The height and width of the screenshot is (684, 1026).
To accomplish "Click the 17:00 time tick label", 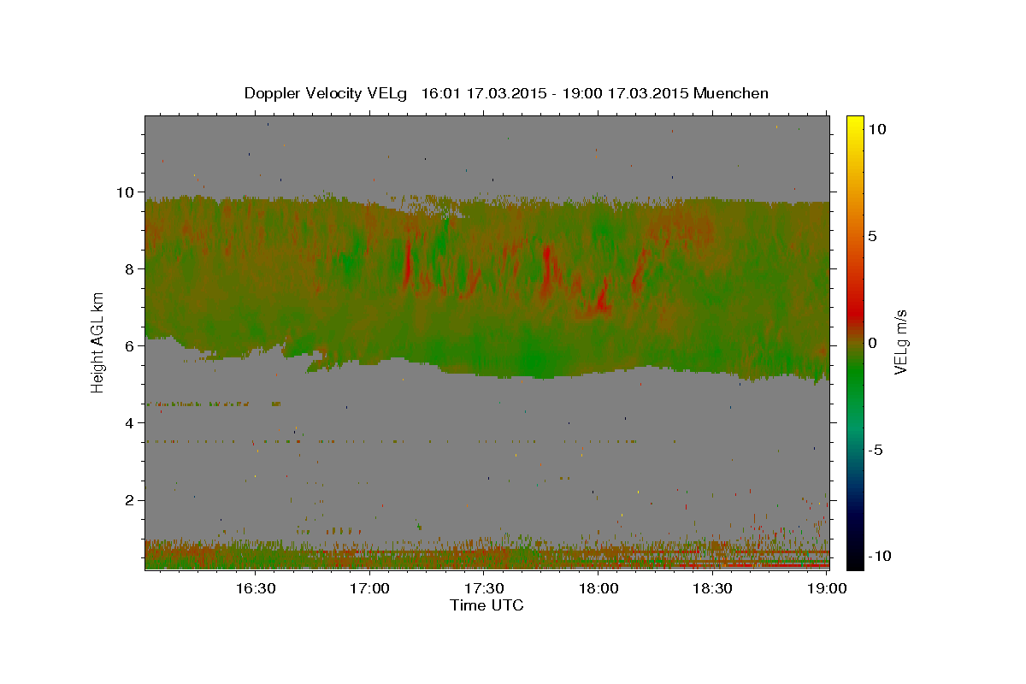I will pos(369,588).
